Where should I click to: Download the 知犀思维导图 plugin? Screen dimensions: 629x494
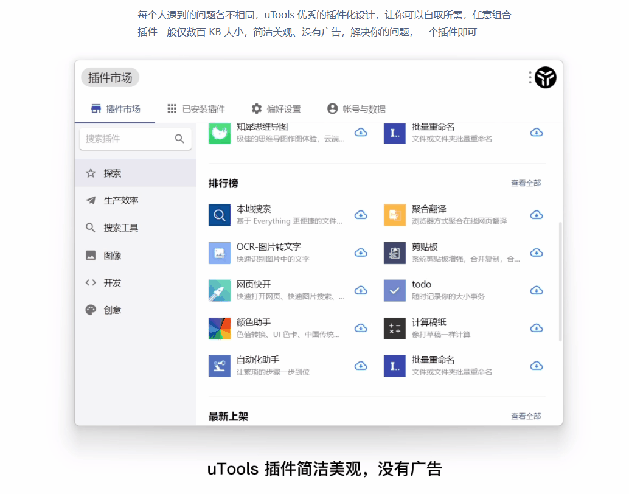point(361,133)
